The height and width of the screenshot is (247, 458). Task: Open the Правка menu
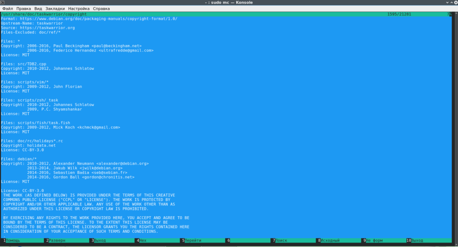pyautogui.click(x=23, y=9)
